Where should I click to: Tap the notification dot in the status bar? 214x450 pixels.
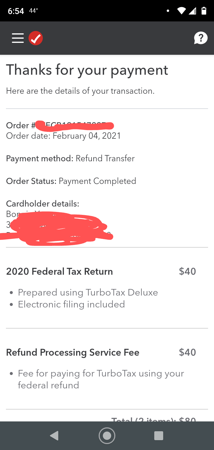coord(168,11)
